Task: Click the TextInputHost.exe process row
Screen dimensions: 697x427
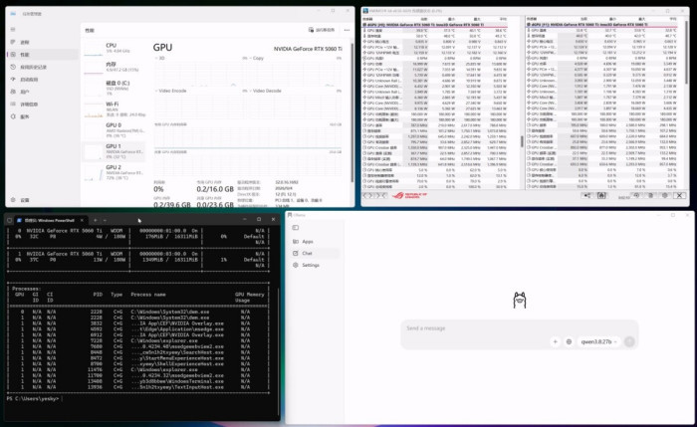Action: tap(137, 387)
